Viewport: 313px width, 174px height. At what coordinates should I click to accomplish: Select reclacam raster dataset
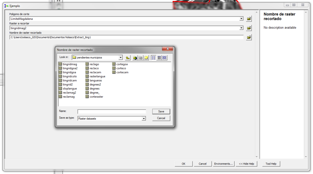pos(93,72)
